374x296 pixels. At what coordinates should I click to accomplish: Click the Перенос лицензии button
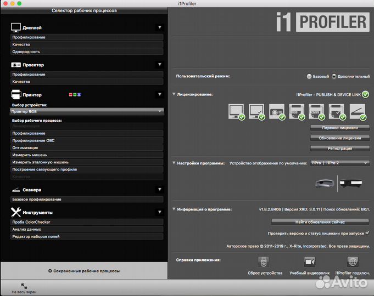coord(340,128)
